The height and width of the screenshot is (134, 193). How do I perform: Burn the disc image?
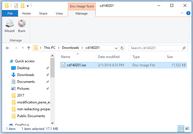(22, 26)
